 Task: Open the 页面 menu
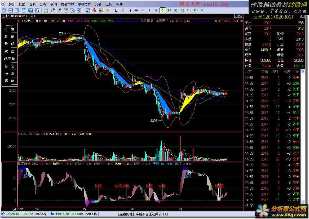tap(22, 4)
